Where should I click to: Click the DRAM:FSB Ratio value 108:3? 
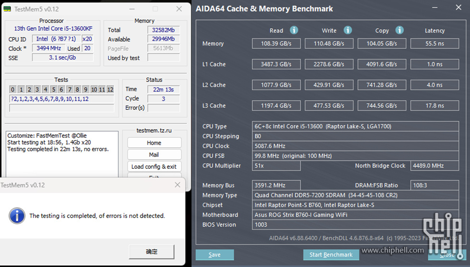tap(435, 185)
